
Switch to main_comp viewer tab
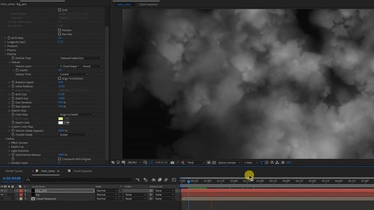tap(124, 4)
